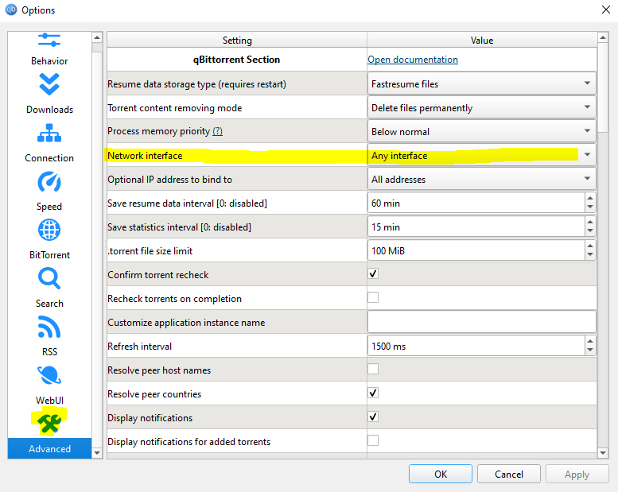The height and width of the screenshot is (492, 618).
Task: Click .torrent size limit 100 MiB field
Action: click(x=476, y=250)
